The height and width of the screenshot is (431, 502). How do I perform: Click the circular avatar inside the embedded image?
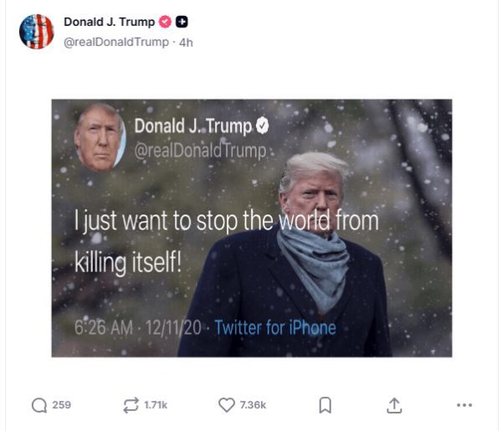point(100,138)
